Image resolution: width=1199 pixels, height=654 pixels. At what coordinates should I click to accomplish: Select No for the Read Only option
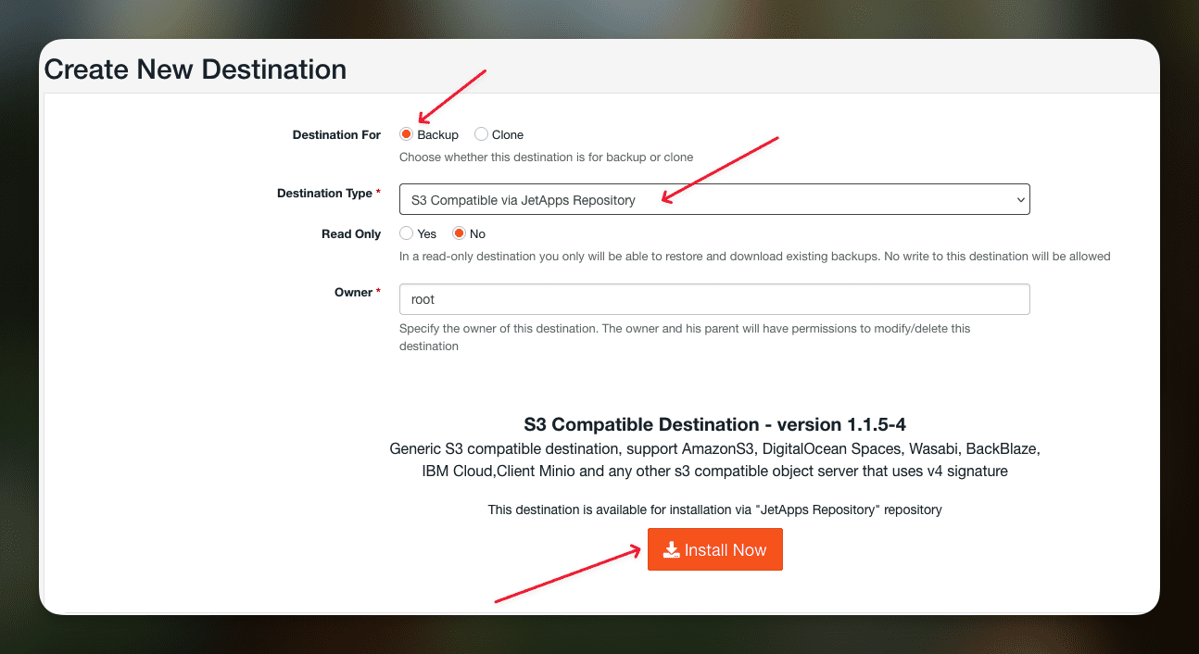[x=459, y=233]
